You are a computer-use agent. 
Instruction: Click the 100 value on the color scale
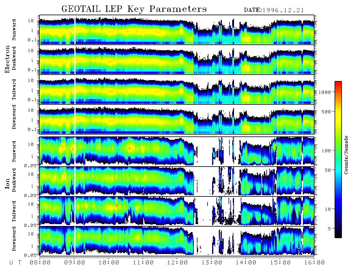(x=326, y=151)
